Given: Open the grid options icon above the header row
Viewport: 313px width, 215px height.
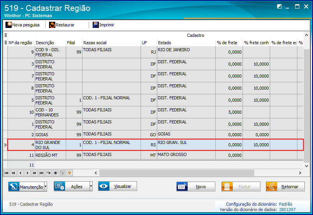Looking at the screenshot, I should [5, 35].
